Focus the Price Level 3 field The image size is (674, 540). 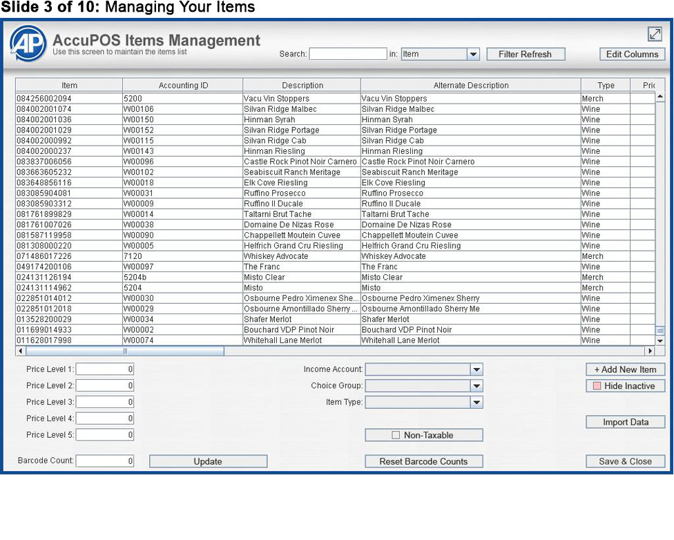[105, 402]
